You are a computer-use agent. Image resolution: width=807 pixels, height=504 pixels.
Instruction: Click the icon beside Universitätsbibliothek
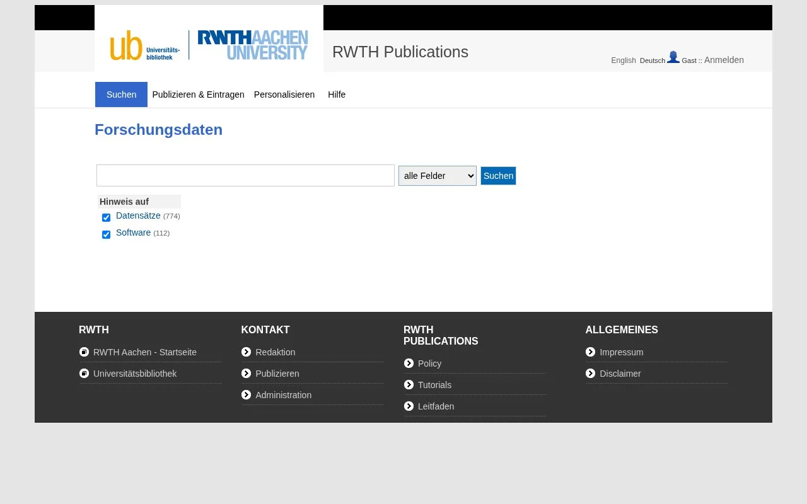[84, 374]
